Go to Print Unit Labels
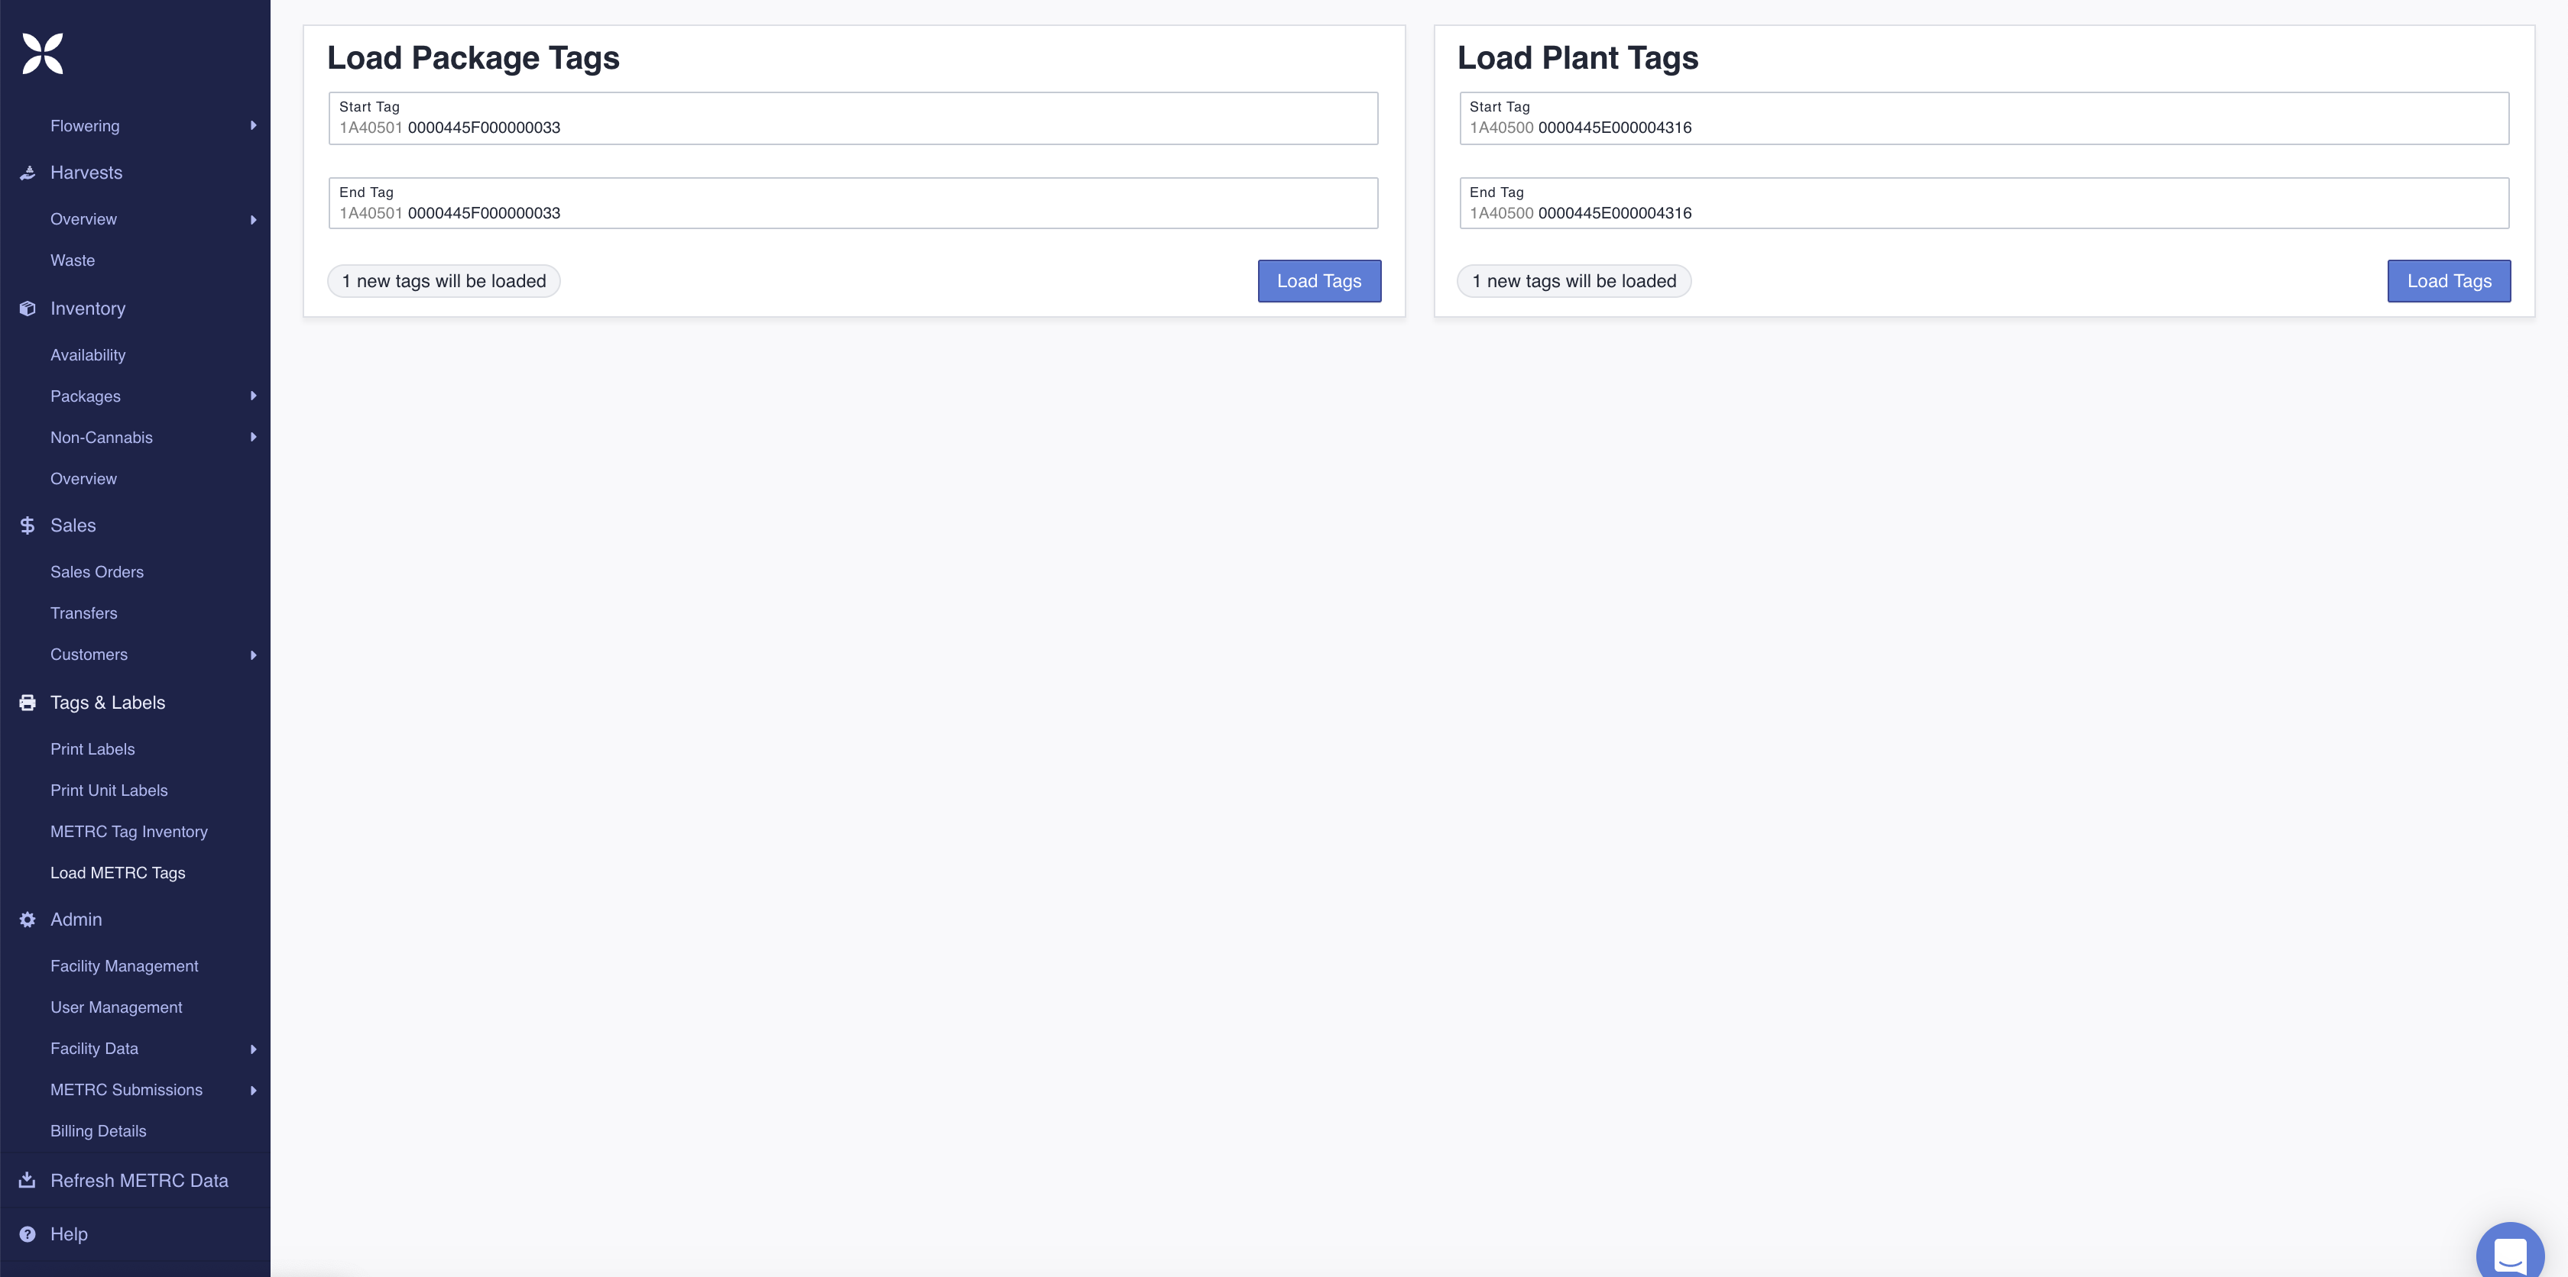The image size is (2568, 1277). click(x=109, y=791)
